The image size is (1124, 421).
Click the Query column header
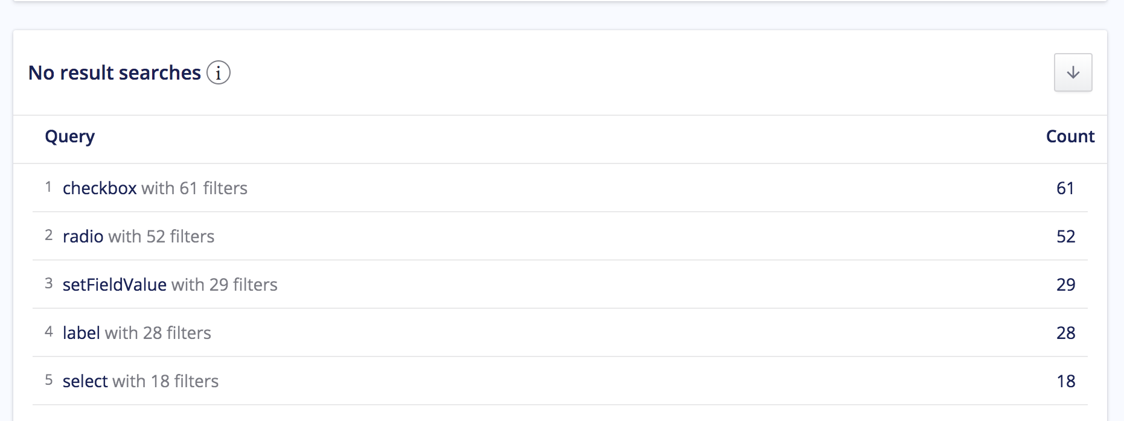coord(70,137)
